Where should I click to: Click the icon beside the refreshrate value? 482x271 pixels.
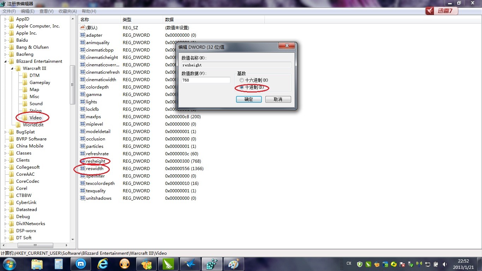tap(83, 153)
